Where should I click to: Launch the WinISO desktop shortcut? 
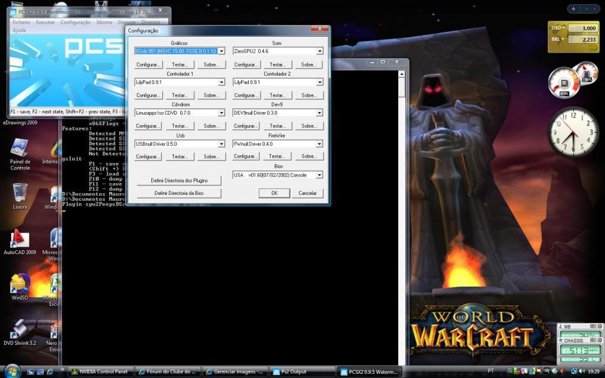point(19,287)
